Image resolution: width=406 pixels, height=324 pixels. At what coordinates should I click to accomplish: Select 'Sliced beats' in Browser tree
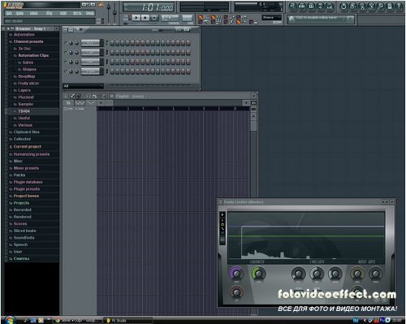pyautogui.click(x=24, y=231)
